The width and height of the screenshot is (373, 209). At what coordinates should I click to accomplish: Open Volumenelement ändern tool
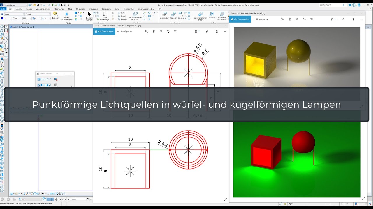point(201,16)
